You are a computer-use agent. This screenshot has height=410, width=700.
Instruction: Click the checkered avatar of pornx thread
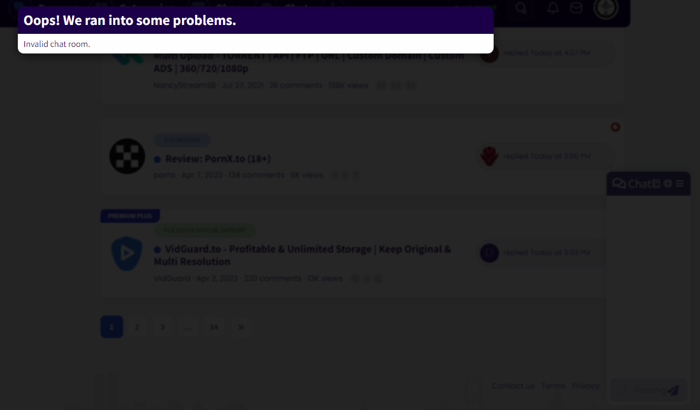127,156
